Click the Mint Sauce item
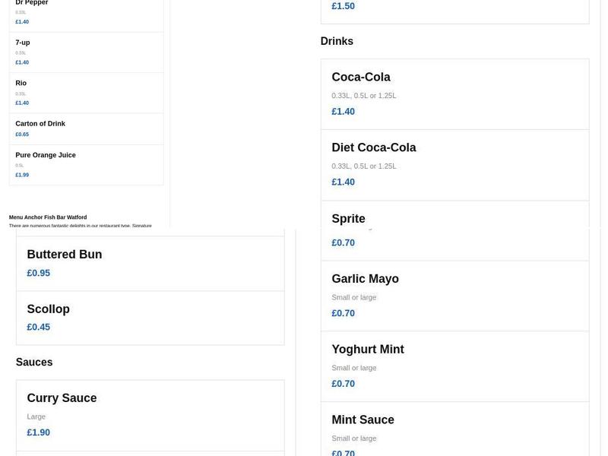Screen dimensions: 608x456 click(363, 420)
